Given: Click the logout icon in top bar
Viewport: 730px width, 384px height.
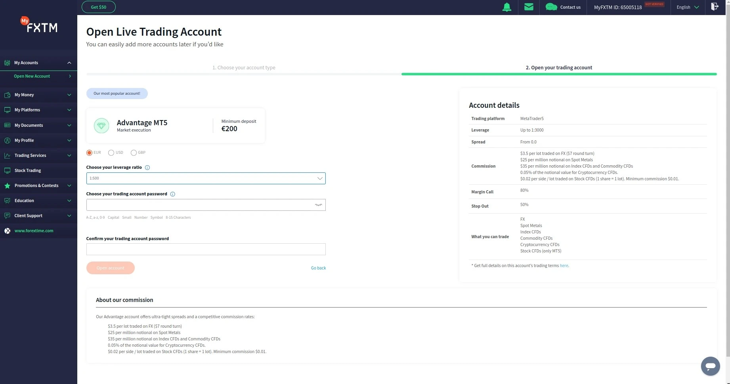Looking at the screenshot, I should click(x=715, y=7).
